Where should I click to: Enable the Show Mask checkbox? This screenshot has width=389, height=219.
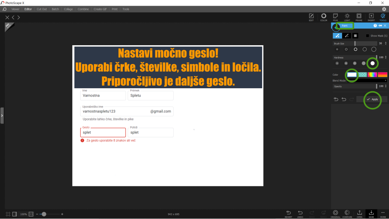[x=367, y=36]
